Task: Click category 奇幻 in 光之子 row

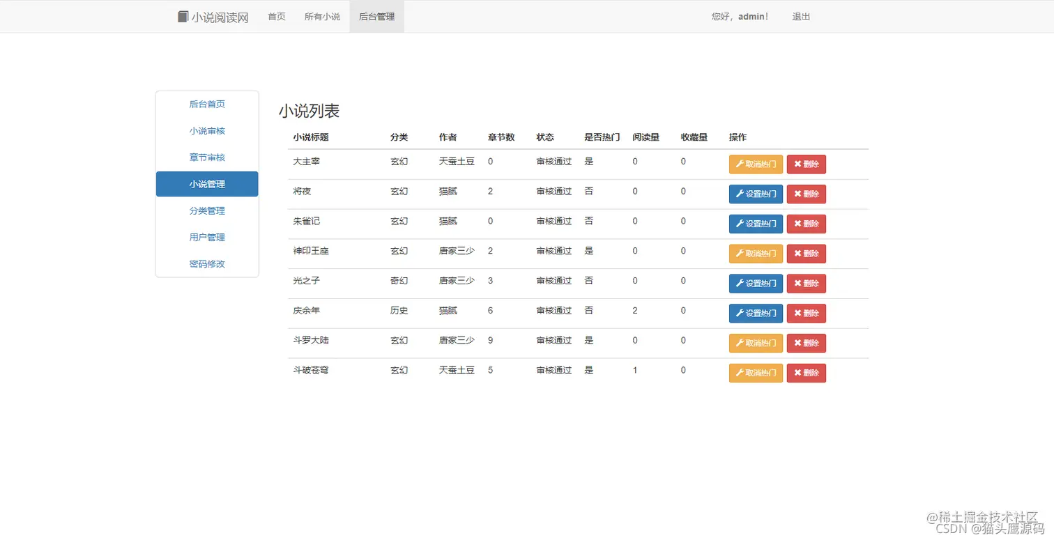Action: tap(399, 281)
